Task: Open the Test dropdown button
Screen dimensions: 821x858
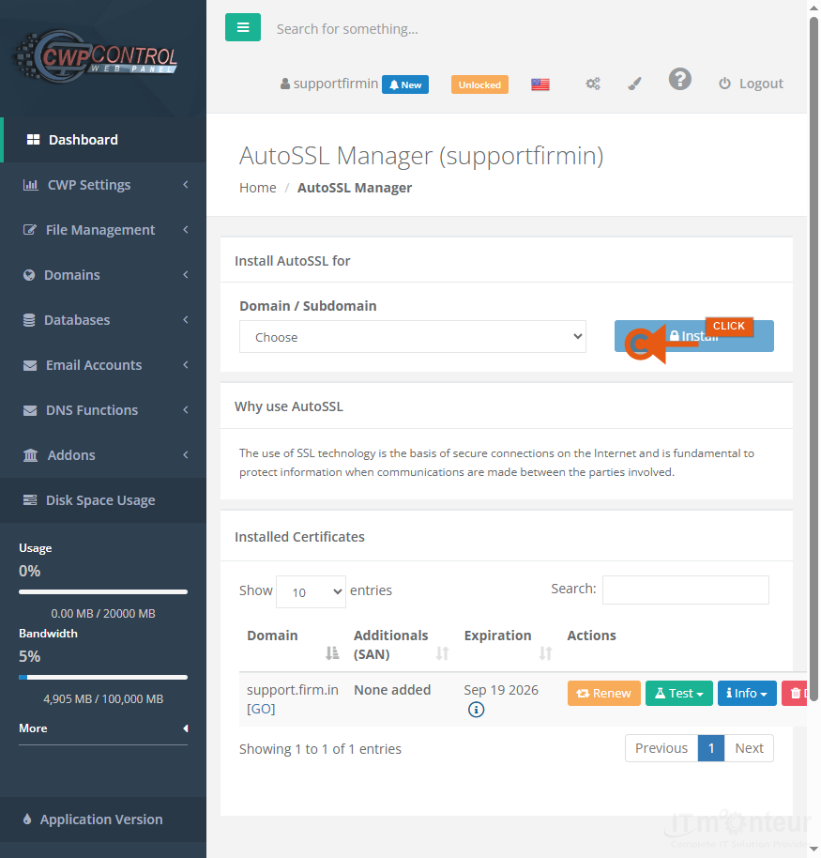Action: 679,694
